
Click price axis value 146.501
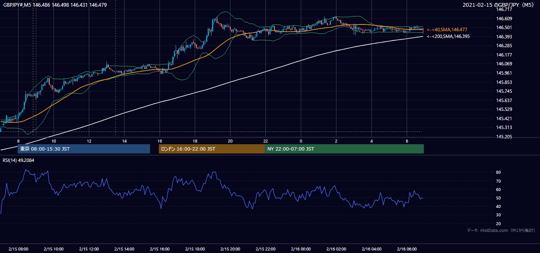pos(504,27)
